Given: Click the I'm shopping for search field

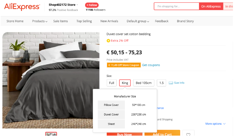Looking at the screenshot, I should point(176,6).
